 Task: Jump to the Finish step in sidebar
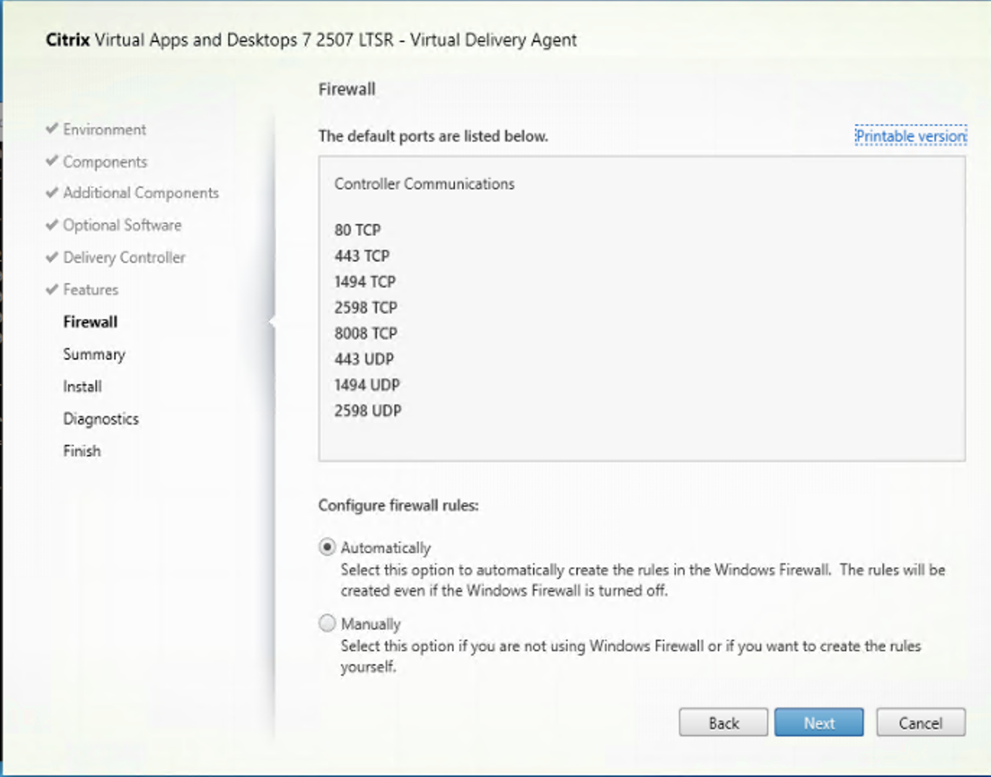tap(81, 450)
